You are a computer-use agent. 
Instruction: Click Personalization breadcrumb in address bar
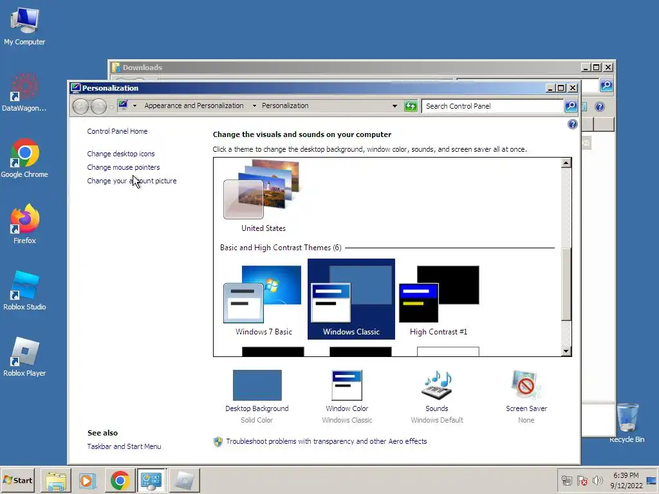[x=285, y=105]
